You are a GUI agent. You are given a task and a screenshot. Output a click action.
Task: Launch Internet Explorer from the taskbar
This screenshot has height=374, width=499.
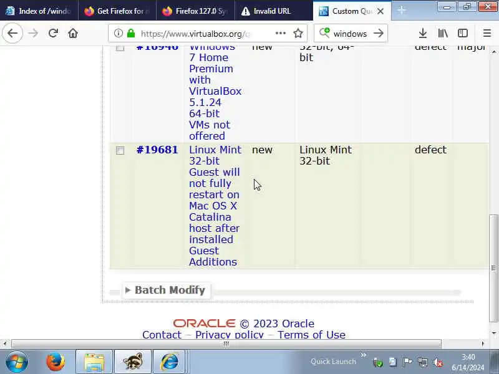coord(169,362)
